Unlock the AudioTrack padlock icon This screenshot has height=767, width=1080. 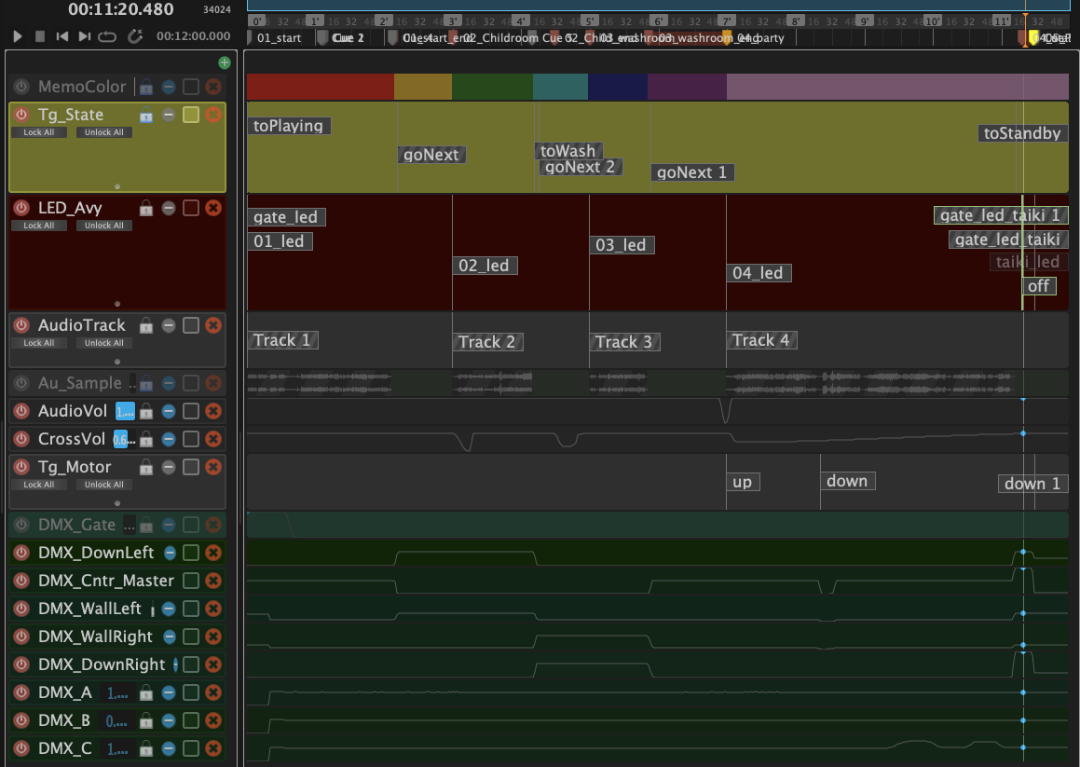point(145,325)
